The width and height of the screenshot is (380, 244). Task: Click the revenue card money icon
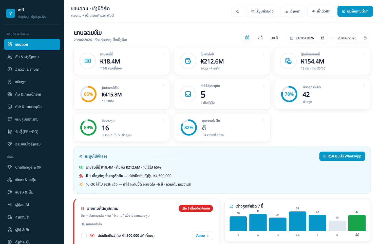88,61
